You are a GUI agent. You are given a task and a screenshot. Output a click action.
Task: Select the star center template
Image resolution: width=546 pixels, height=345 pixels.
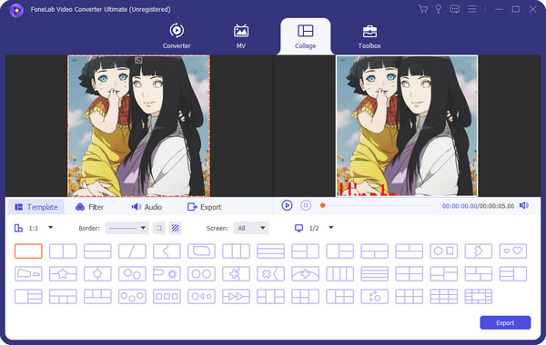(63, 274)
